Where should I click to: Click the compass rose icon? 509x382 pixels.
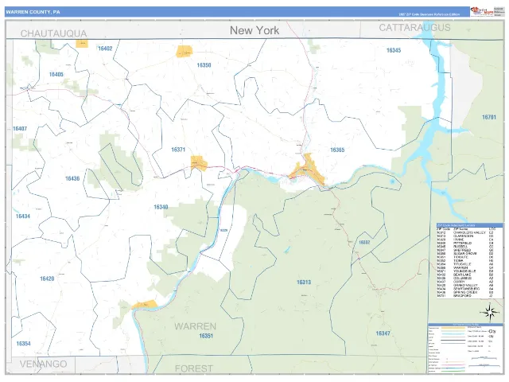[x=490, y=312]
